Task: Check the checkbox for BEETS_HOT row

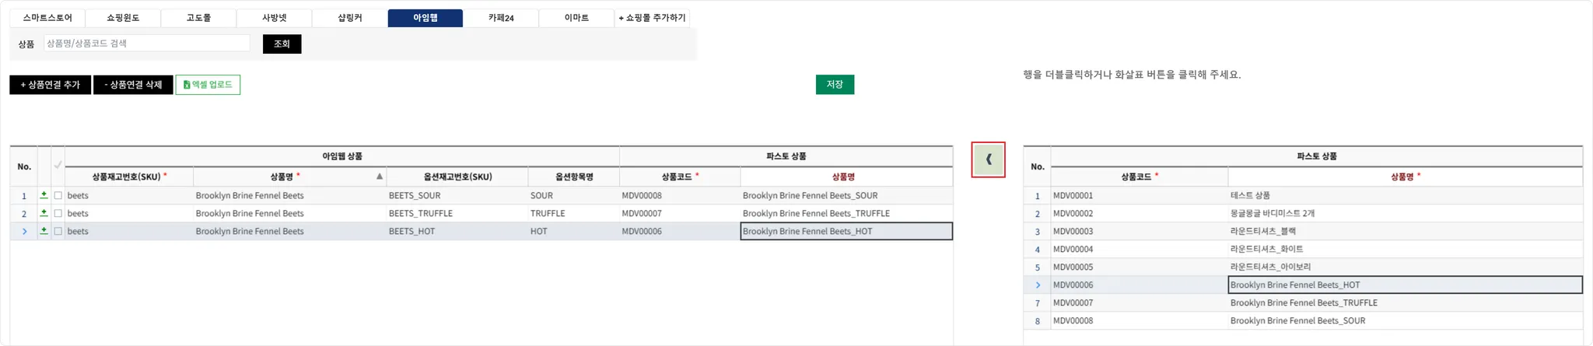Action: [x=58, y=232]
